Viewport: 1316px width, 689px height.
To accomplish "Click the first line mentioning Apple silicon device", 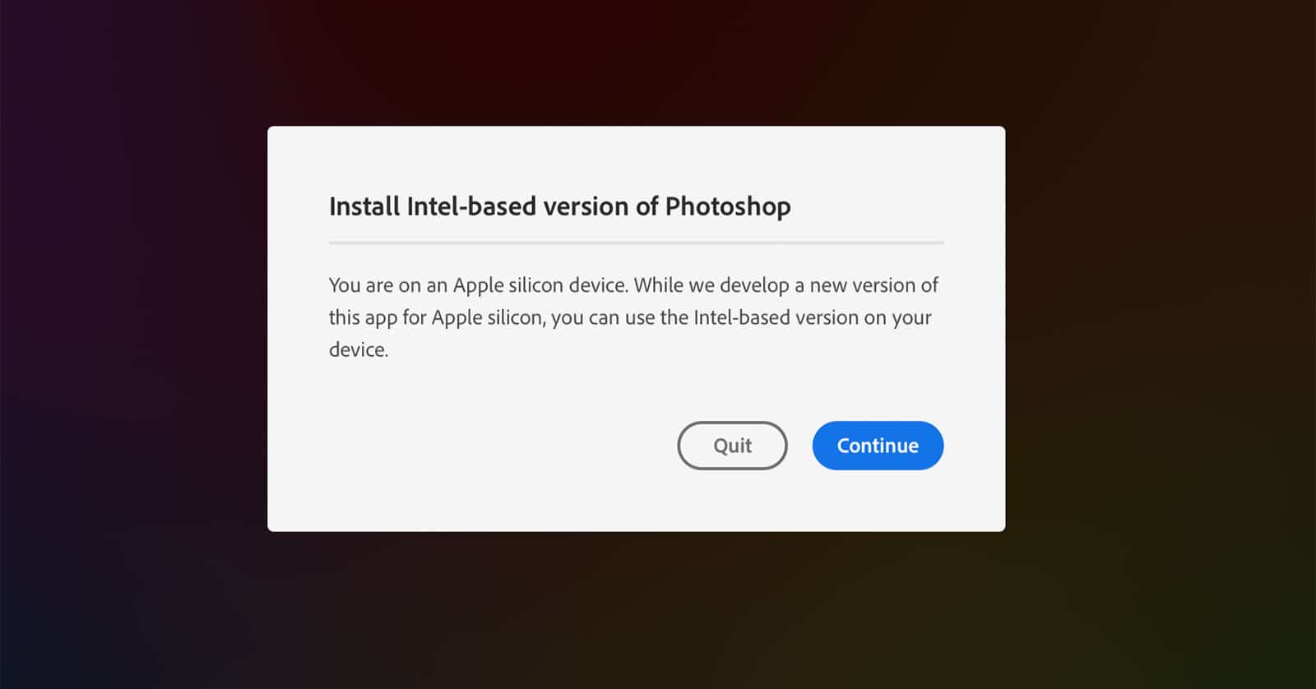I will pyautogui.click(x=633, y=285).
